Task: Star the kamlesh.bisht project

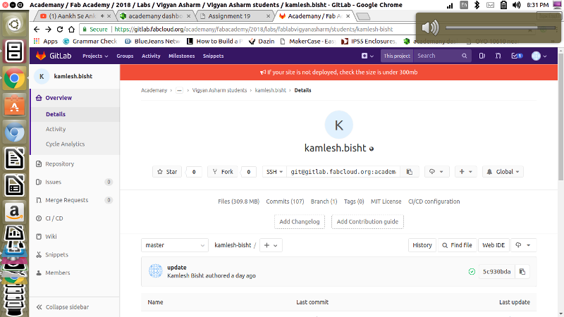Action: 167,172
